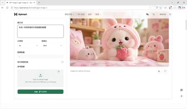Image resolution: width=187 pixels, height=109 pixels.
Task: View site information lock icon
Action: pyautogui.click(x=12, y=8)
